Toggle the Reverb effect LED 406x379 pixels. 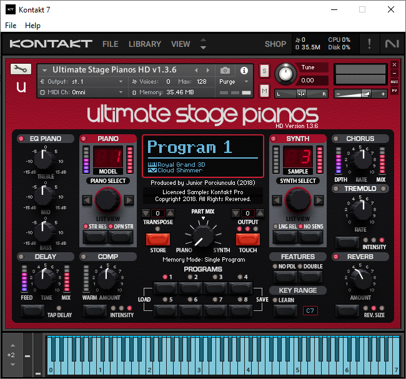336,257
